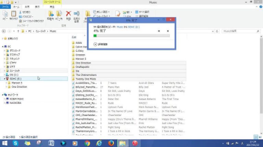Select Maroon 5 folder under SDHC (E:)
Screen dimensions: 263x147
pyautogui.click(x=17, y=83)
